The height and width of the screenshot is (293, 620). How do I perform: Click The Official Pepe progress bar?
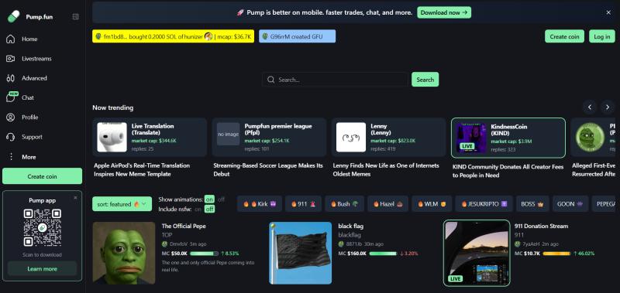(204, 254)
